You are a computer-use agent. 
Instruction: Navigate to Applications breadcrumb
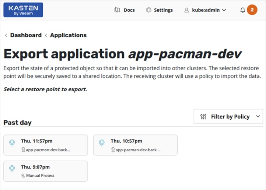68,35
